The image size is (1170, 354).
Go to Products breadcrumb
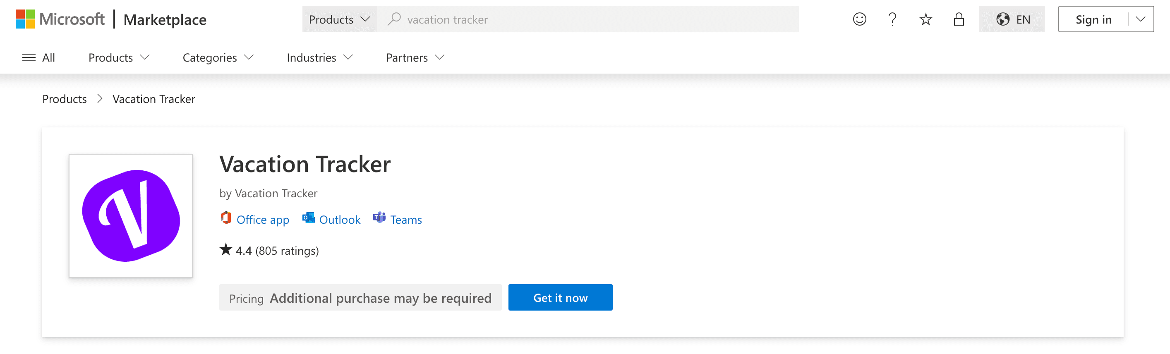point(65,99)
